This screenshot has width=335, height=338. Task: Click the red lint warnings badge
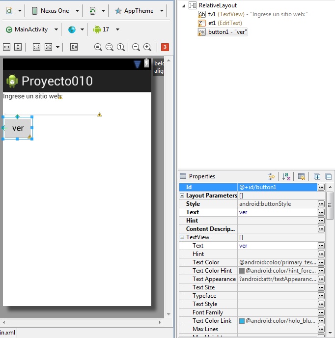(x=165, y=47)
